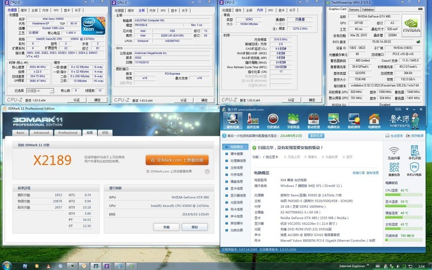Open 关于 tab in CPU-Z memory timings window

pyautogui.click(x=292, y=10)
